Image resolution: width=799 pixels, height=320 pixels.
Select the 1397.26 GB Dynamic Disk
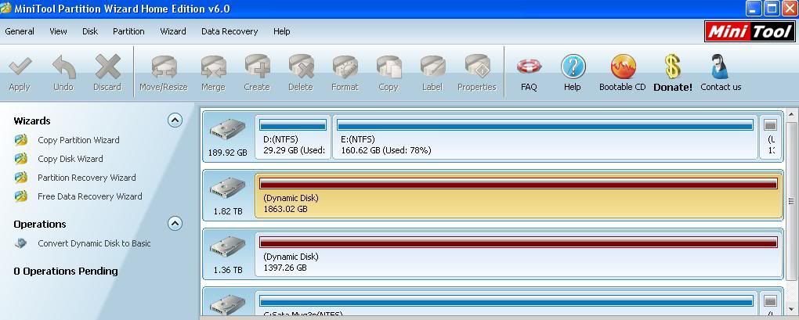[x=519, y=254]
